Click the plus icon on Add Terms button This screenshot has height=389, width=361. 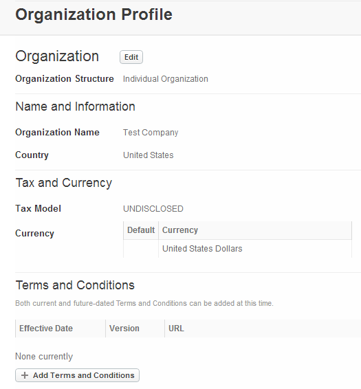[25, 375]
